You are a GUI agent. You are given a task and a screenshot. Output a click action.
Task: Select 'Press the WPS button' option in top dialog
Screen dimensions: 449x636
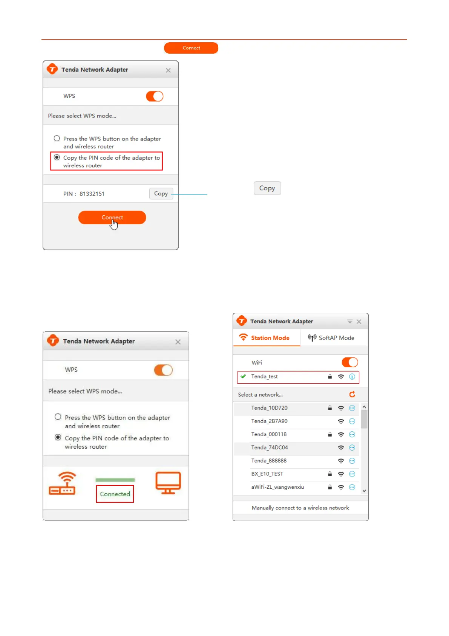(x=57, y=139)
